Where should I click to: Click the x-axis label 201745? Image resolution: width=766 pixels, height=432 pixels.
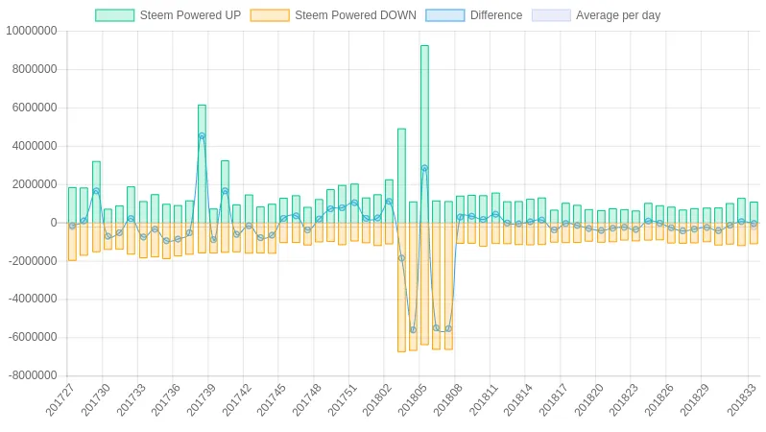coord(271,399)
